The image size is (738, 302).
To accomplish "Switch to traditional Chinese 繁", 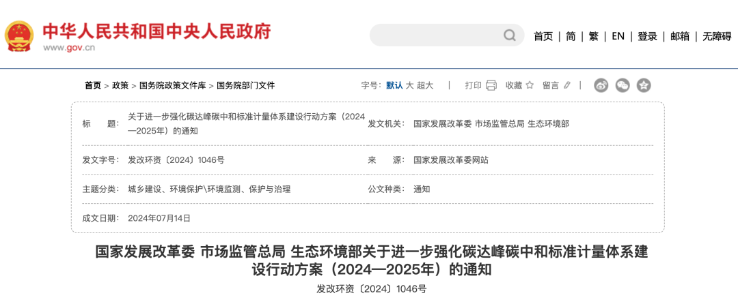I will 593,36.
